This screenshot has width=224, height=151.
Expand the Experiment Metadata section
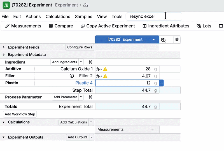(x=4, y=55)
